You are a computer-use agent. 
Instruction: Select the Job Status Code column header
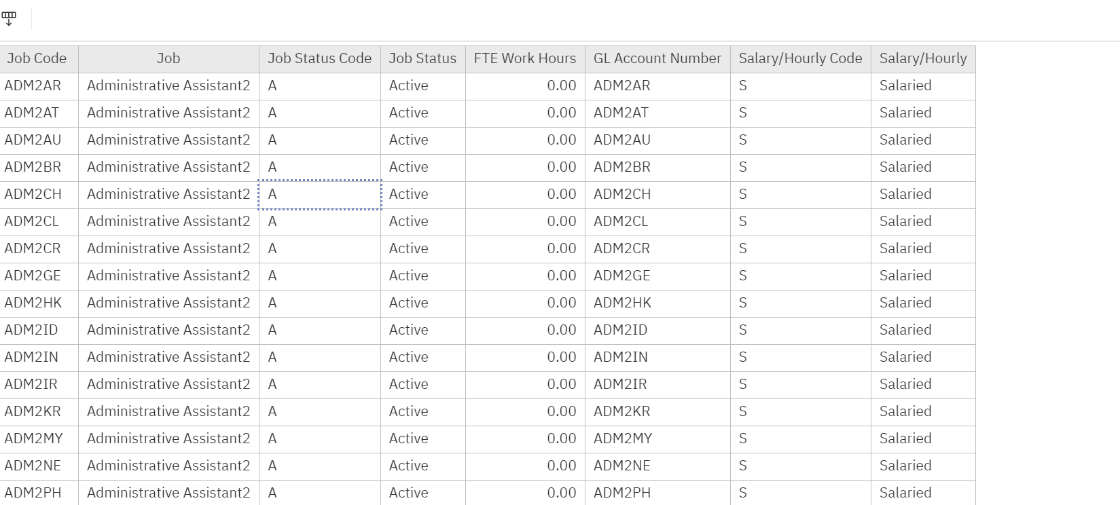tap(320, 59)
